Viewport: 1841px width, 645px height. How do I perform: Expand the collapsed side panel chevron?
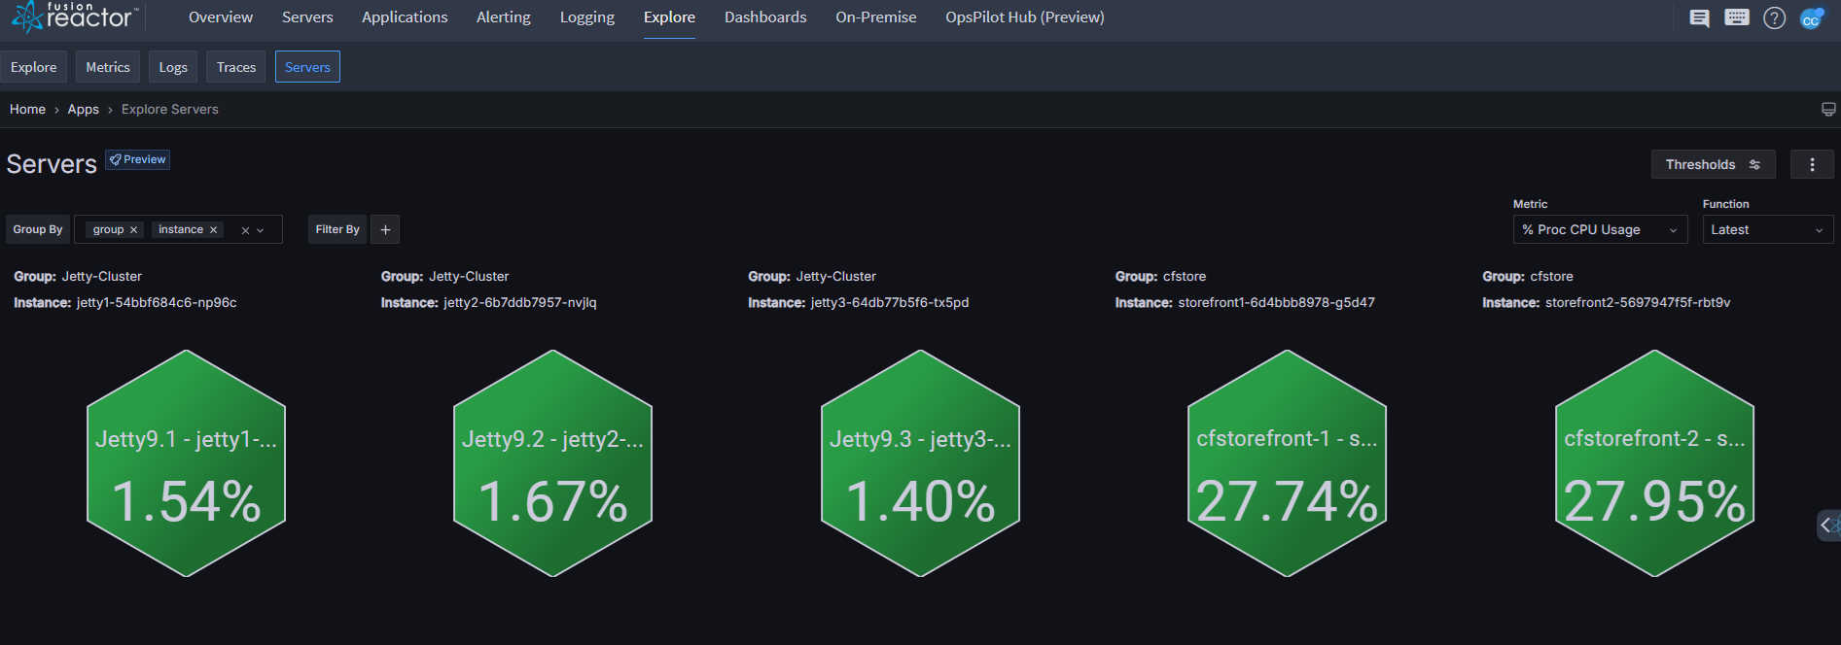pyautogui.click(x=1827, y=525)
